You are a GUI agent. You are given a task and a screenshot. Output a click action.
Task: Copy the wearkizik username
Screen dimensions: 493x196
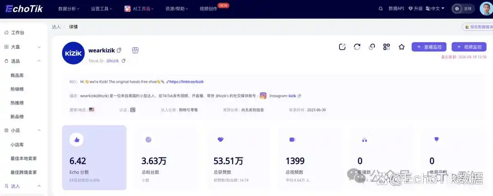click(x=119, y=50)
